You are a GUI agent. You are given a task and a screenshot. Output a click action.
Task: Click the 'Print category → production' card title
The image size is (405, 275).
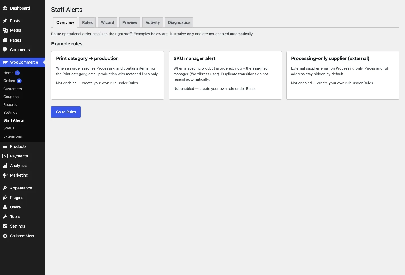87,58
